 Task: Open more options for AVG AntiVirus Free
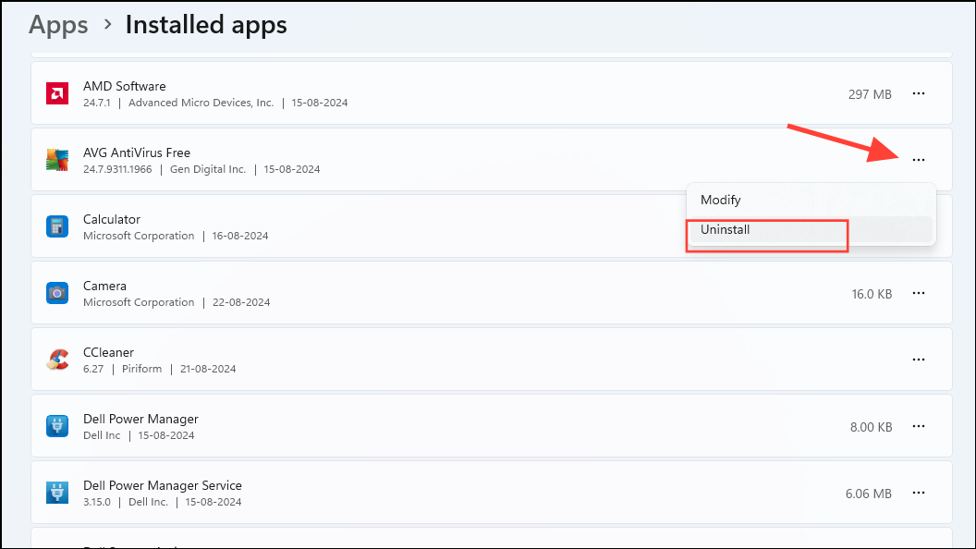(x=918, y=160)
